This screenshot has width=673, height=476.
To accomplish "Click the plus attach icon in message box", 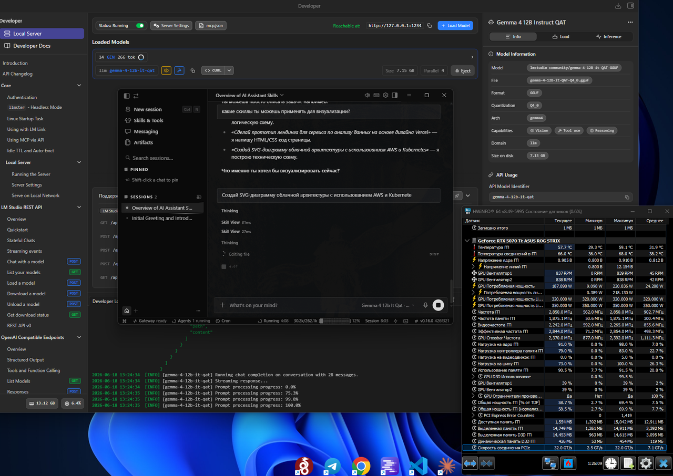I will pyautogui.click(x=222, y=305).
